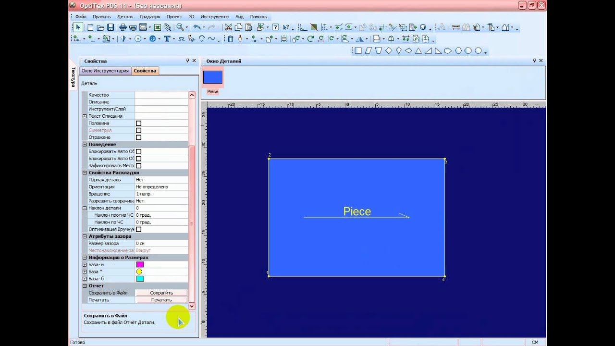The height and width of the screenshot is (346, 615).
Task: Choose the circle shape in shapes toolbar
Action: point(478,50)
